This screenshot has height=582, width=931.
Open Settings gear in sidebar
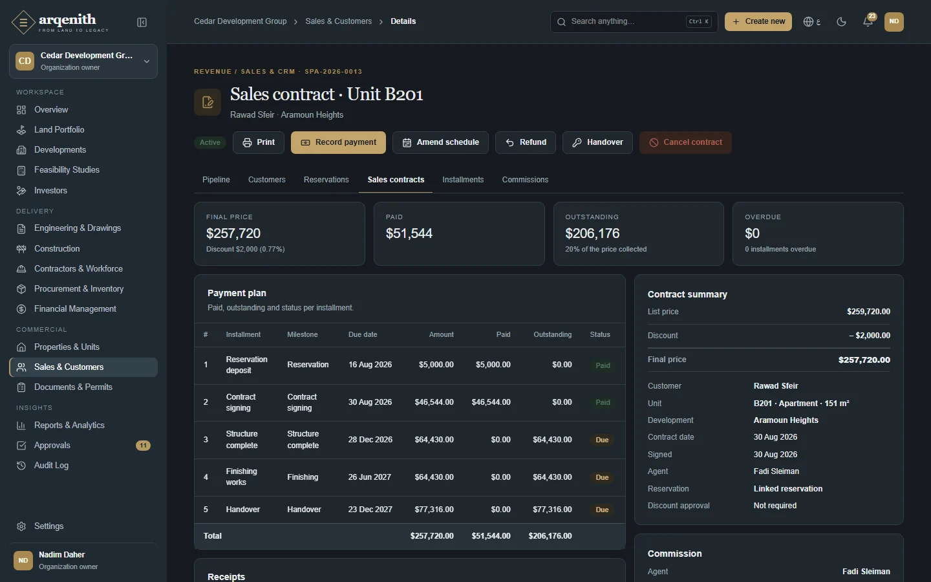coord(21,526)
